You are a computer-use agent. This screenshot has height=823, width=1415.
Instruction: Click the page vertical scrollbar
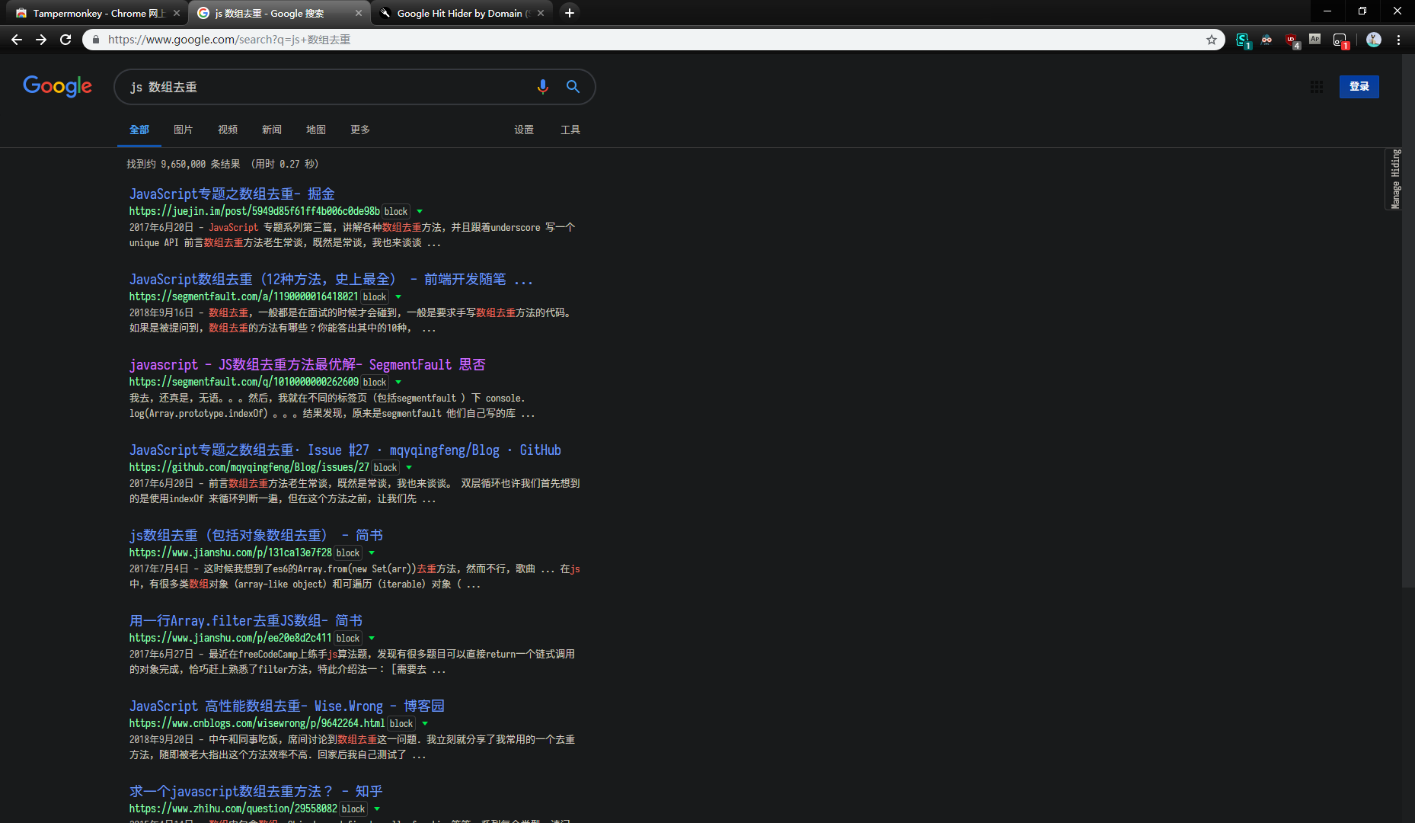click(x=1408, y=320)
